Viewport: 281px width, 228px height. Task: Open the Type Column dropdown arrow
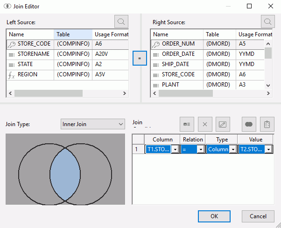[233, 149]
